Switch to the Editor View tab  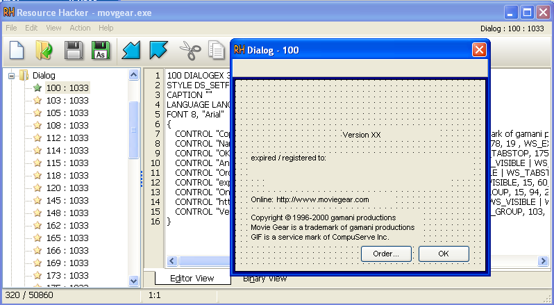[192, 278]
